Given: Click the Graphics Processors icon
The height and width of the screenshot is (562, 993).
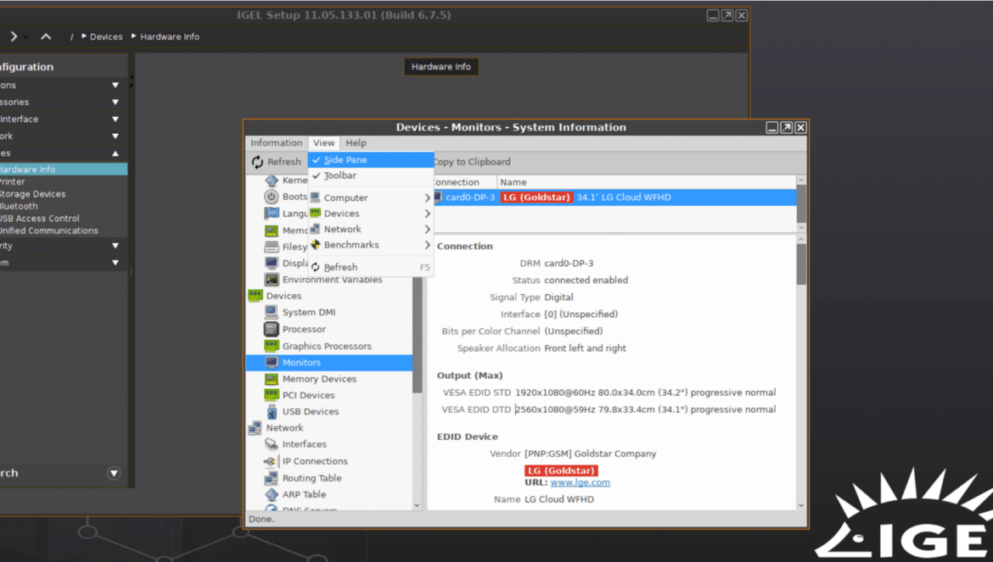Looking at the screenshot, I should [271, 346].
